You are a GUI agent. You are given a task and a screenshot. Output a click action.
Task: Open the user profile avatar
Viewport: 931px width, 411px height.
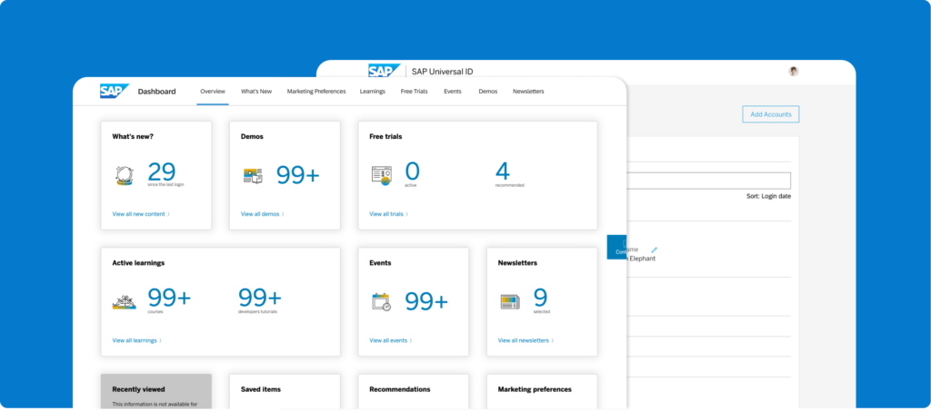click(x=794, y=72)
